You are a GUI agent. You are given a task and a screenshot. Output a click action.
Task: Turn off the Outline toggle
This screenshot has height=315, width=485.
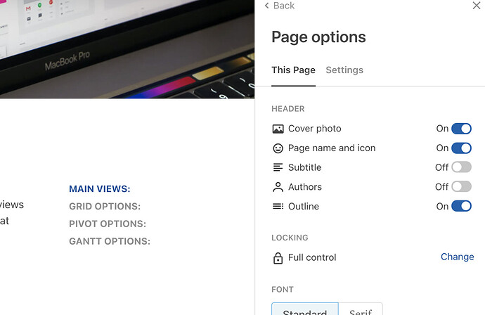461,206
